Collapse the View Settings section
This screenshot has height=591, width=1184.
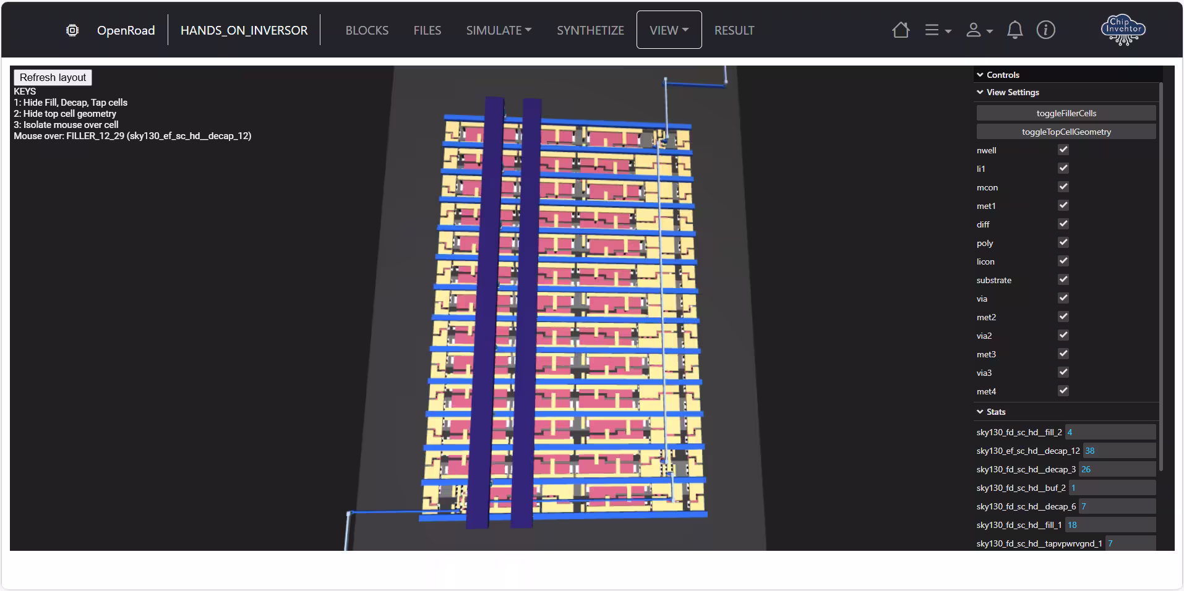point(1008,92)
